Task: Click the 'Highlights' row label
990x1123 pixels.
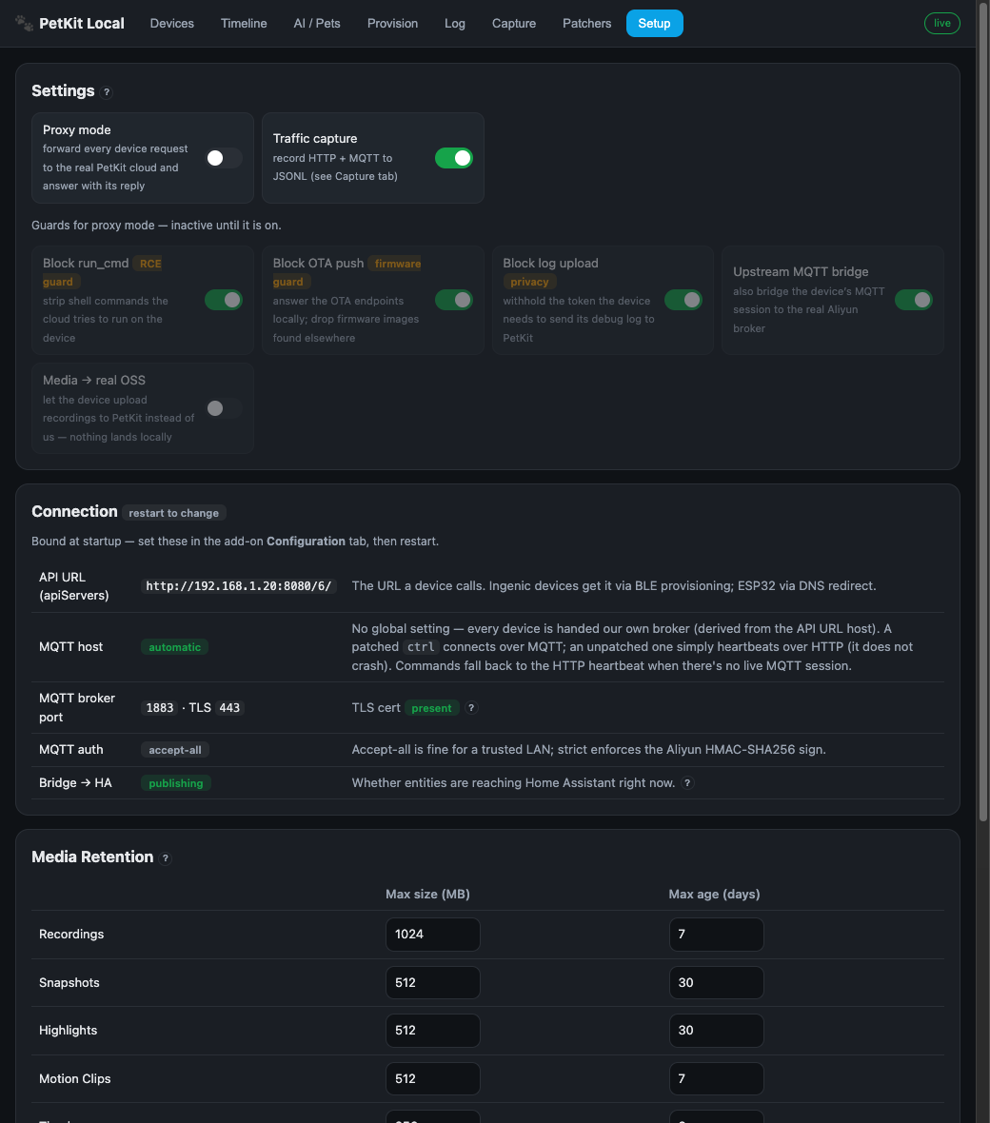Action: [x=68, y=1030]
